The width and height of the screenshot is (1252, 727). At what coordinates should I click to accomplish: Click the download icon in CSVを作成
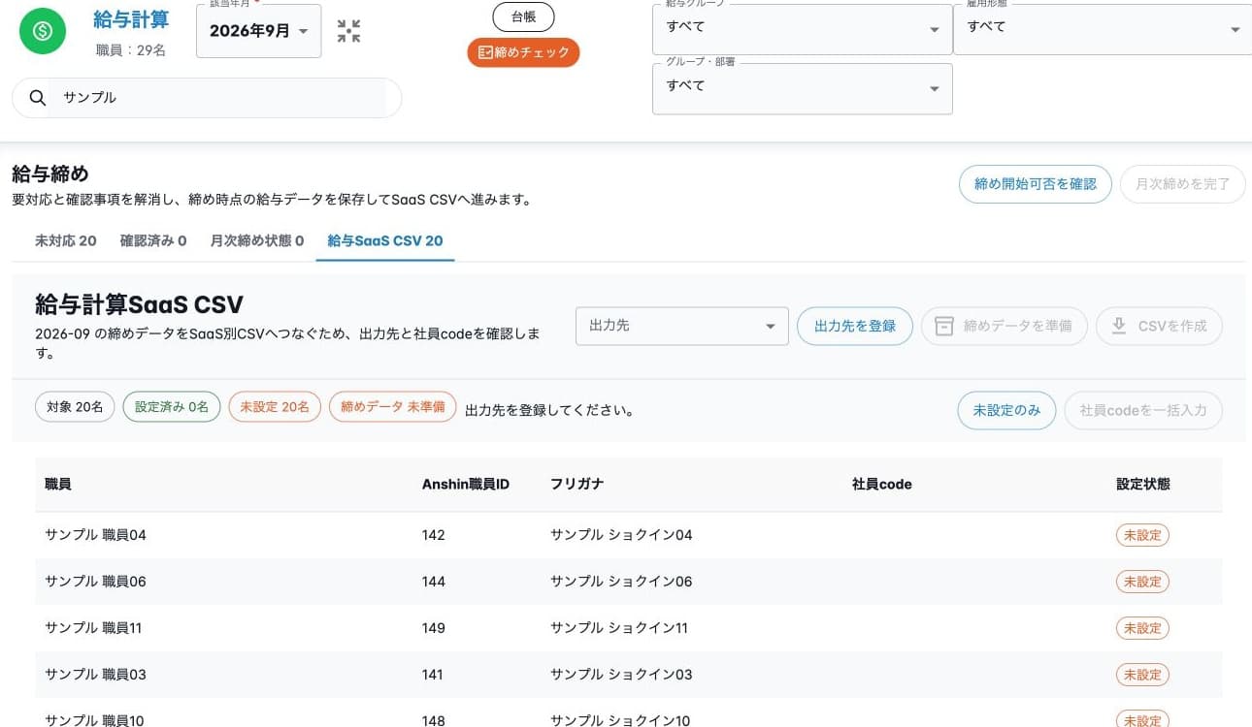[1118, 327]
